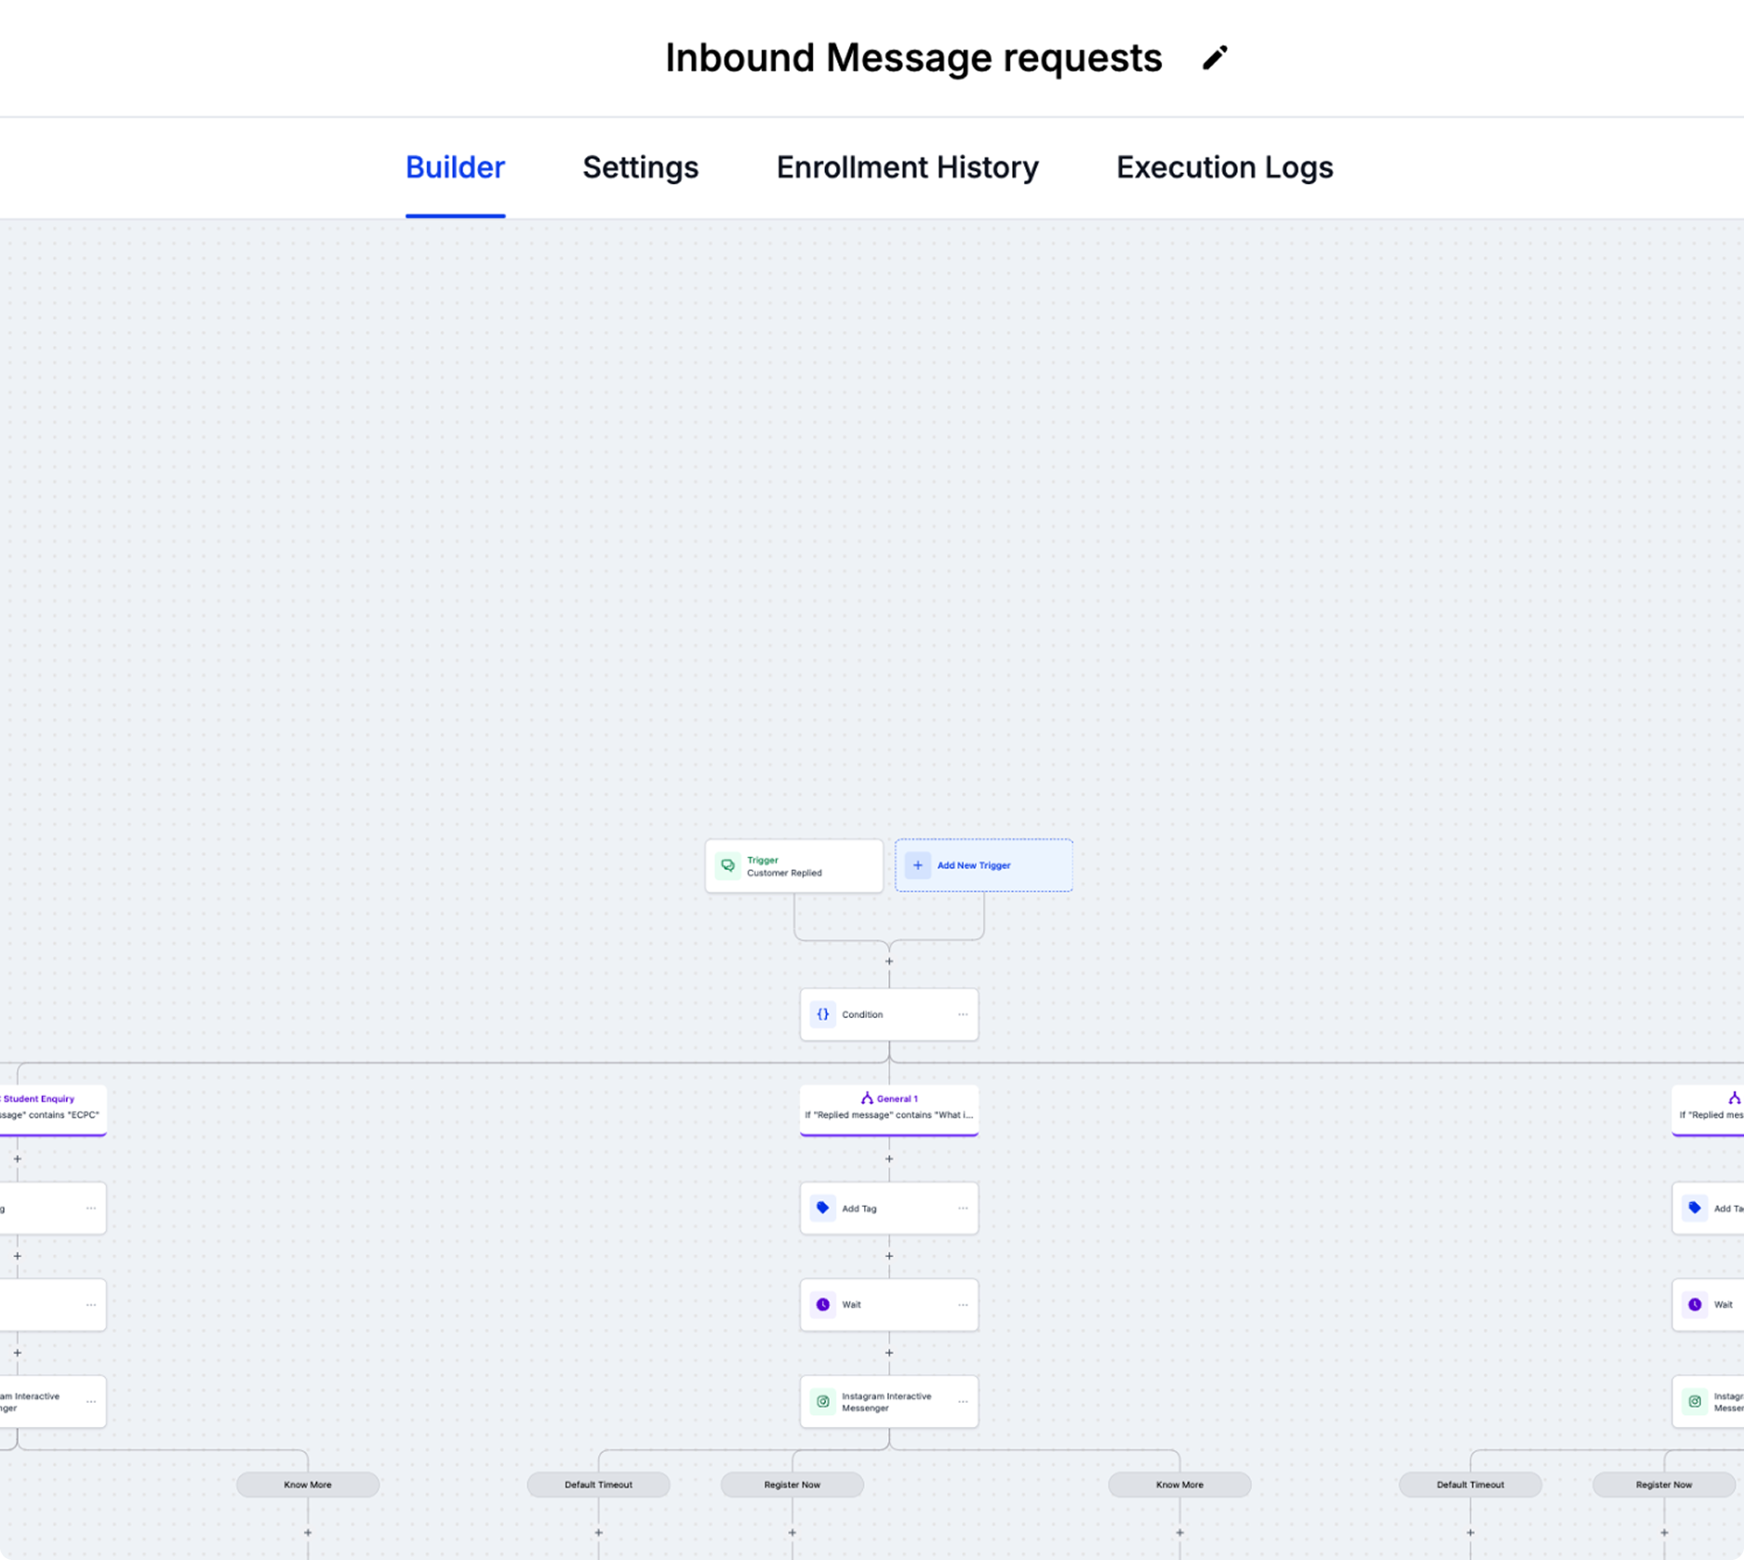Select the Student Enquiry branch card

pos(53,1110)
